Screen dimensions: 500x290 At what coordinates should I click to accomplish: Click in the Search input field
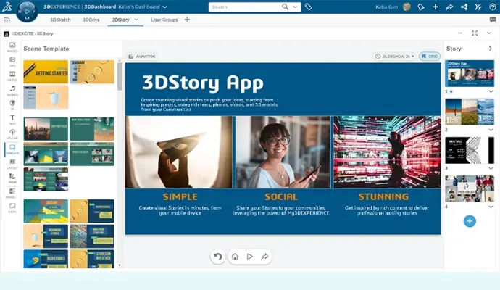246,7
